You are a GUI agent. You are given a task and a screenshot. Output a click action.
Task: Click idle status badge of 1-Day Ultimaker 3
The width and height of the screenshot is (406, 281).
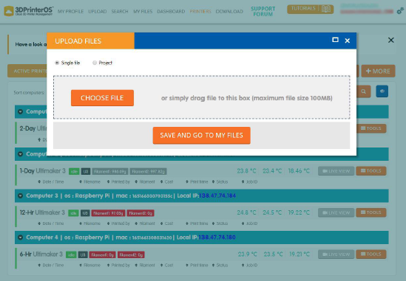(74, 172)
